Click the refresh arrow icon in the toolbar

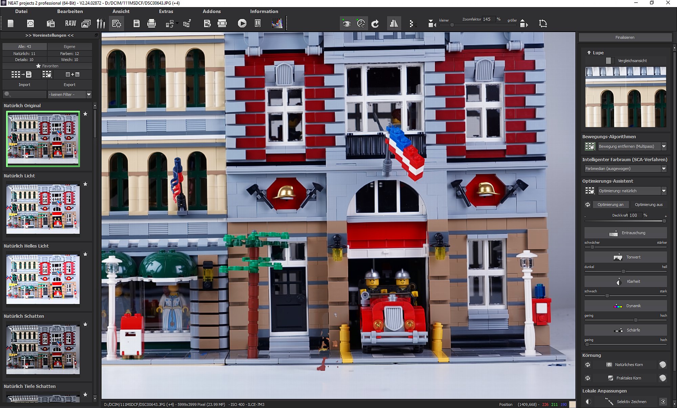pos(375,24)
